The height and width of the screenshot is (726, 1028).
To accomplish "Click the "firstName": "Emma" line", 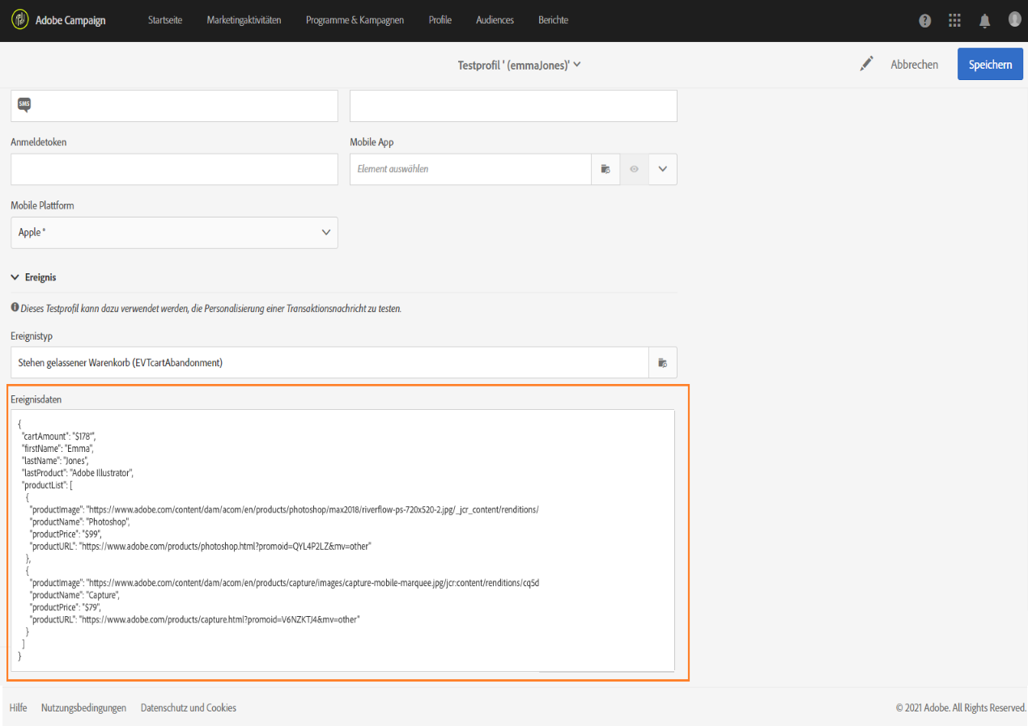I will tap(57, 448).
